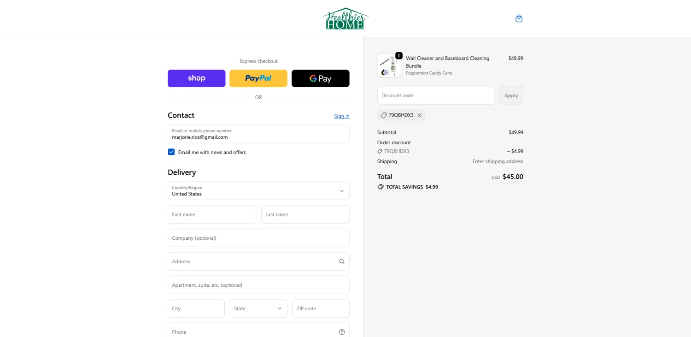Click the Sign in link

[x=342, y=116]
